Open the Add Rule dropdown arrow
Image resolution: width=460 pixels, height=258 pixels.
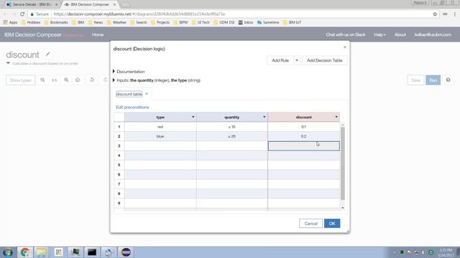(297, 60)
